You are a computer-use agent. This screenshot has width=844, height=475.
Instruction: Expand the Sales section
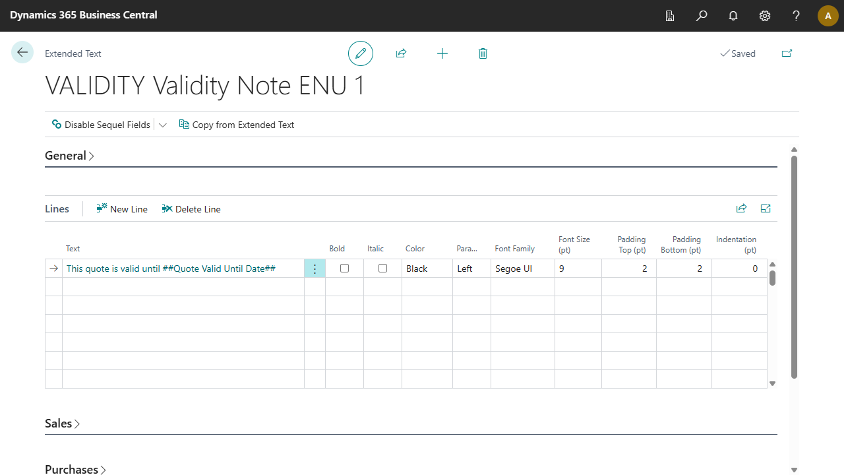[x=62, y=424]
